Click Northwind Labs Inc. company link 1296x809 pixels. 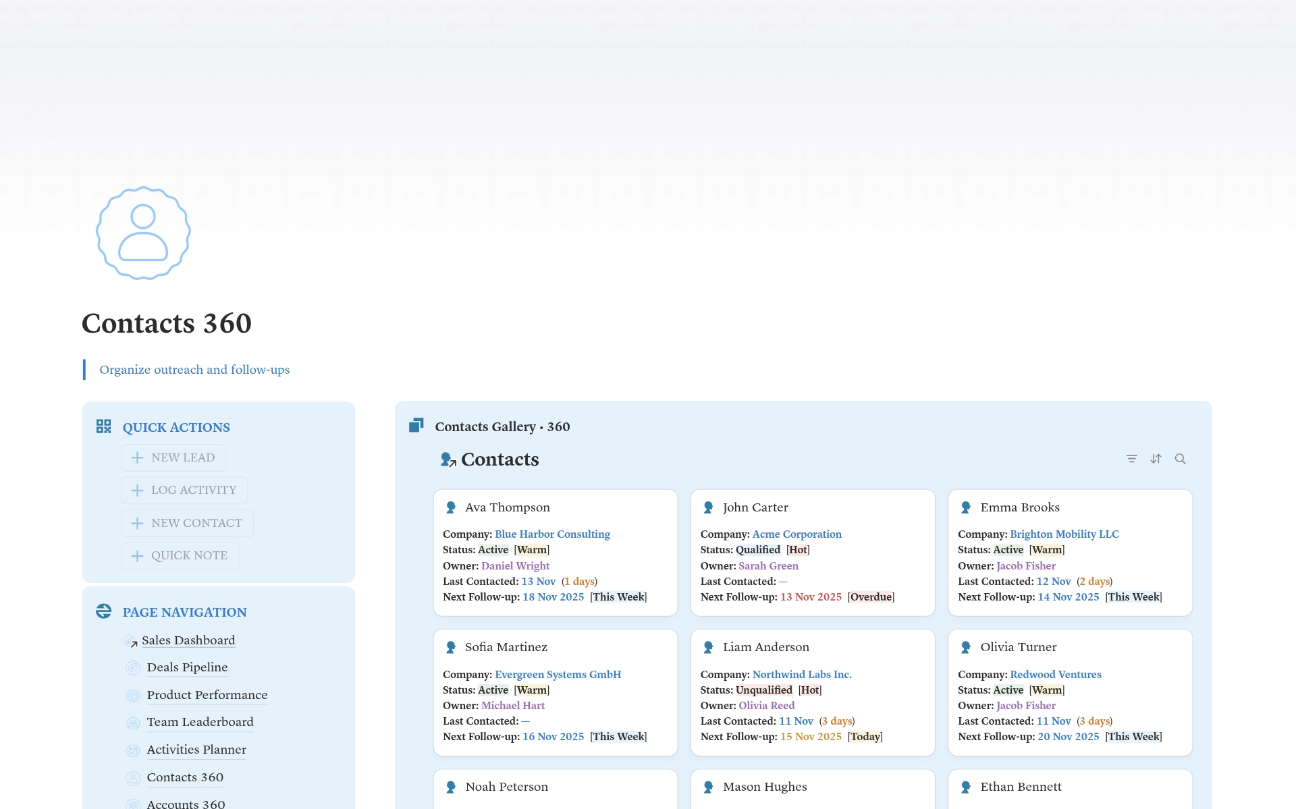click(x=802, y=675)
